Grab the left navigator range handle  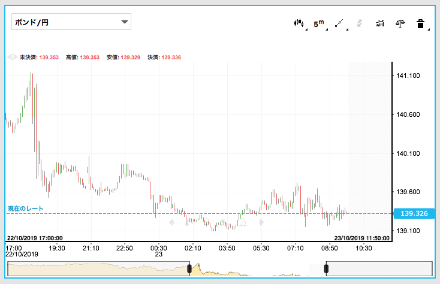coord(189,269)
